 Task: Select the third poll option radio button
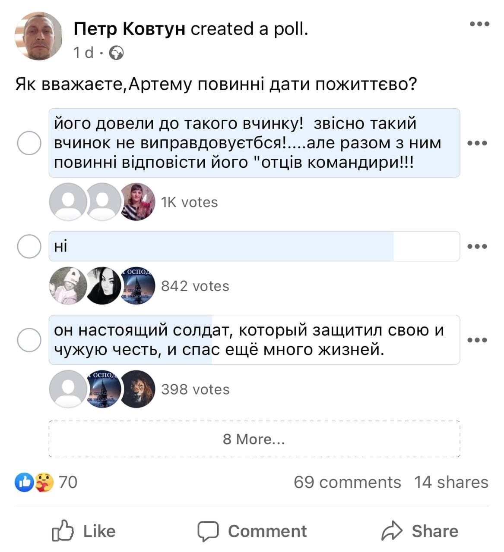pyautogui.click(x=29, y=340)
